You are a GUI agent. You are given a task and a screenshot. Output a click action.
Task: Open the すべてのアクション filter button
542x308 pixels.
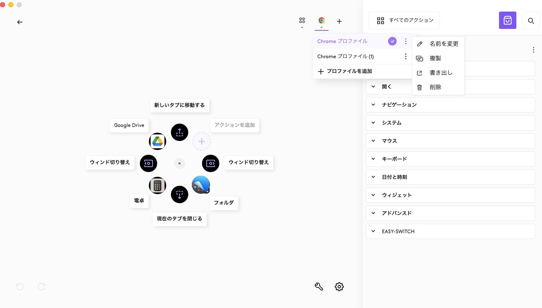click(x=404, y=20)
